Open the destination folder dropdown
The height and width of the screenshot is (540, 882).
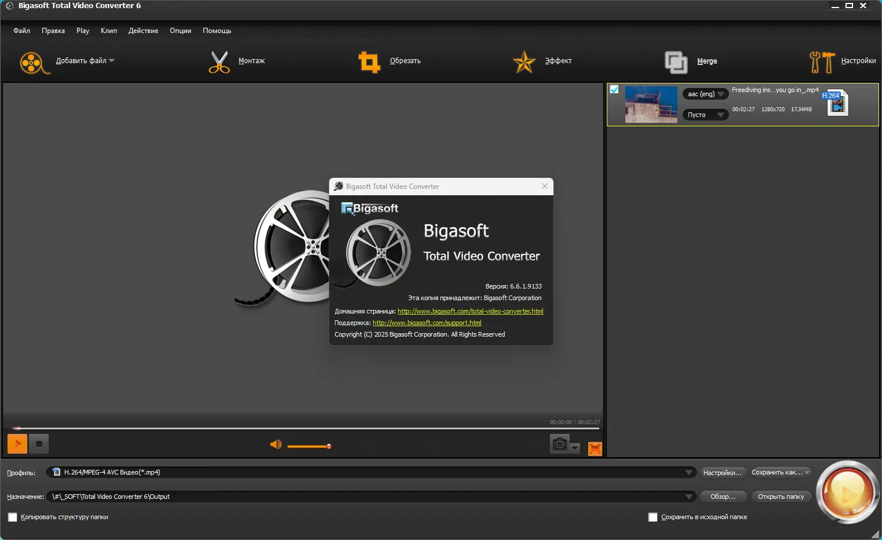689,497
